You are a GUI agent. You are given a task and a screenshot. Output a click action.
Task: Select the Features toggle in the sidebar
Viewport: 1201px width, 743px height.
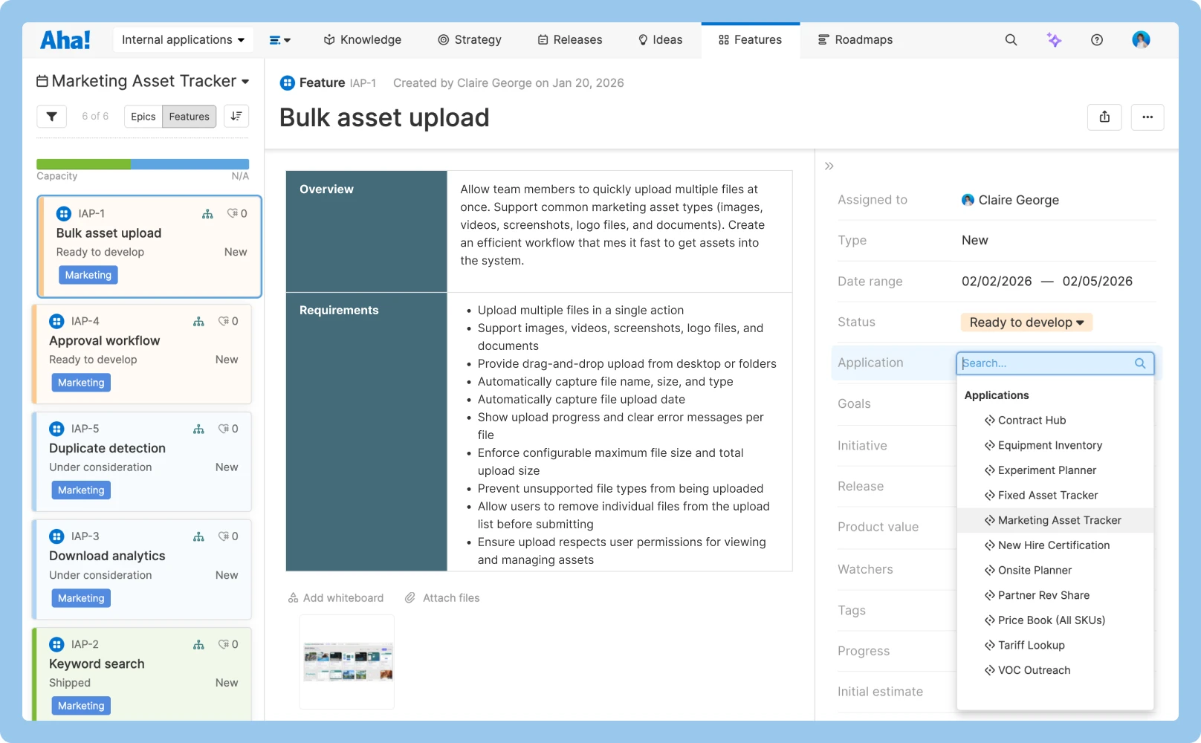tap(189, 116)
